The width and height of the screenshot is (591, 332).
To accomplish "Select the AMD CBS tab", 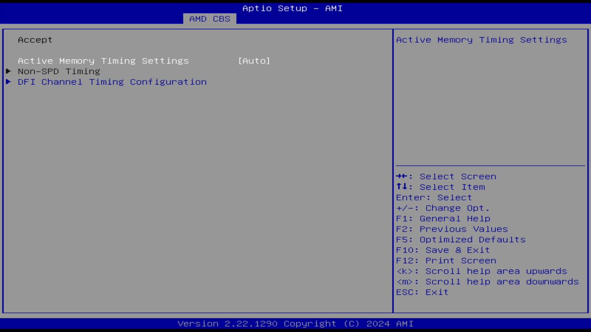I will pyautogui.click(x=210, y=19).
